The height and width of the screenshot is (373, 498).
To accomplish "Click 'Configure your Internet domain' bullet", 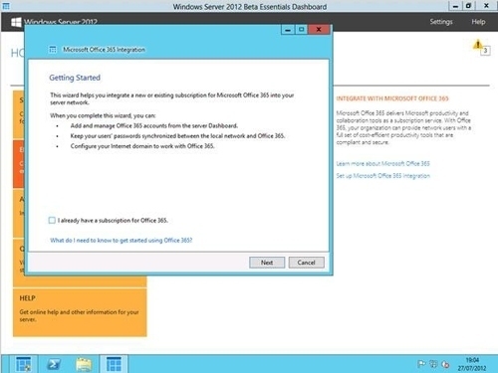I will pos(142,146).
